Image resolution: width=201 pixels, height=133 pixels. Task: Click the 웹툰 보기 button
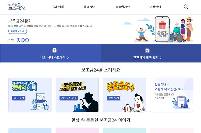click(x=114, y=98)
